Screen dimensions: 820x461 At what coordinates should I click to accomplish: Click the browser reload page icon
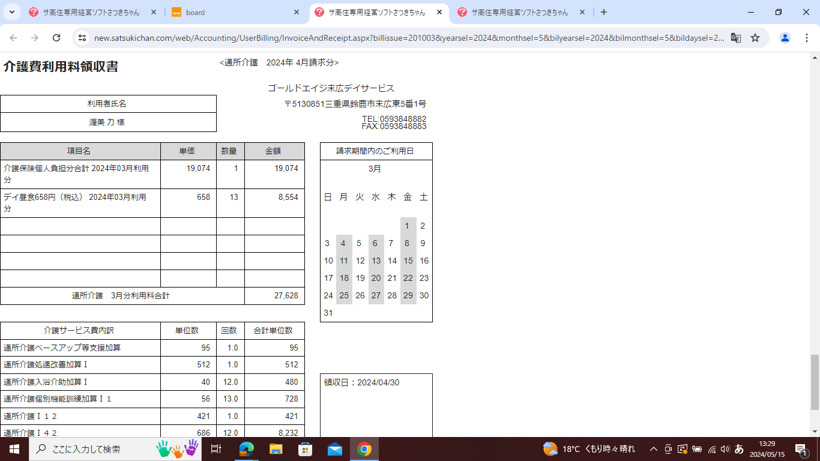pyautogui.click(x=56, y=38)
